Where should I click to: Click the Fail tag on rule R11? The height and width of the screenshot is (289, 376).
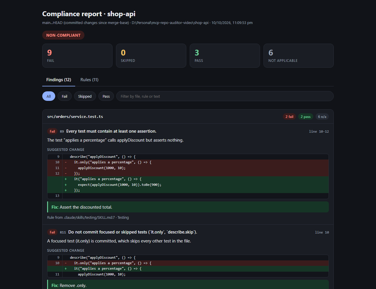click(x=52, y=232)
